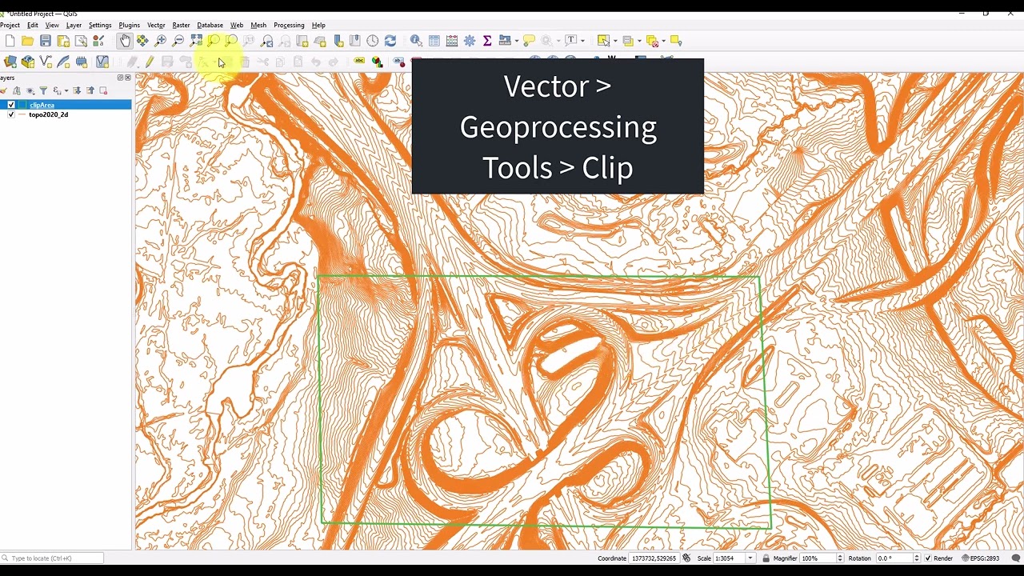Open the Processing Toolbox gear icon
This screenshot has width=1024, height=576.
pyautogui.click(x=470, y=41)
